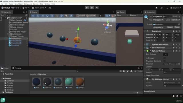Click Materials in the breadcrumb path

click(42, 74)
